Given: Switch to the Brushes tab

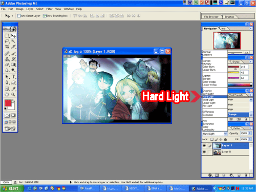Looking at the screenshot, I should [229, 17].
